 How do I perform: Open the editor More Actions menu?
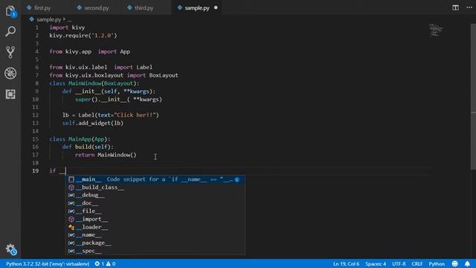tap(469, 7)
